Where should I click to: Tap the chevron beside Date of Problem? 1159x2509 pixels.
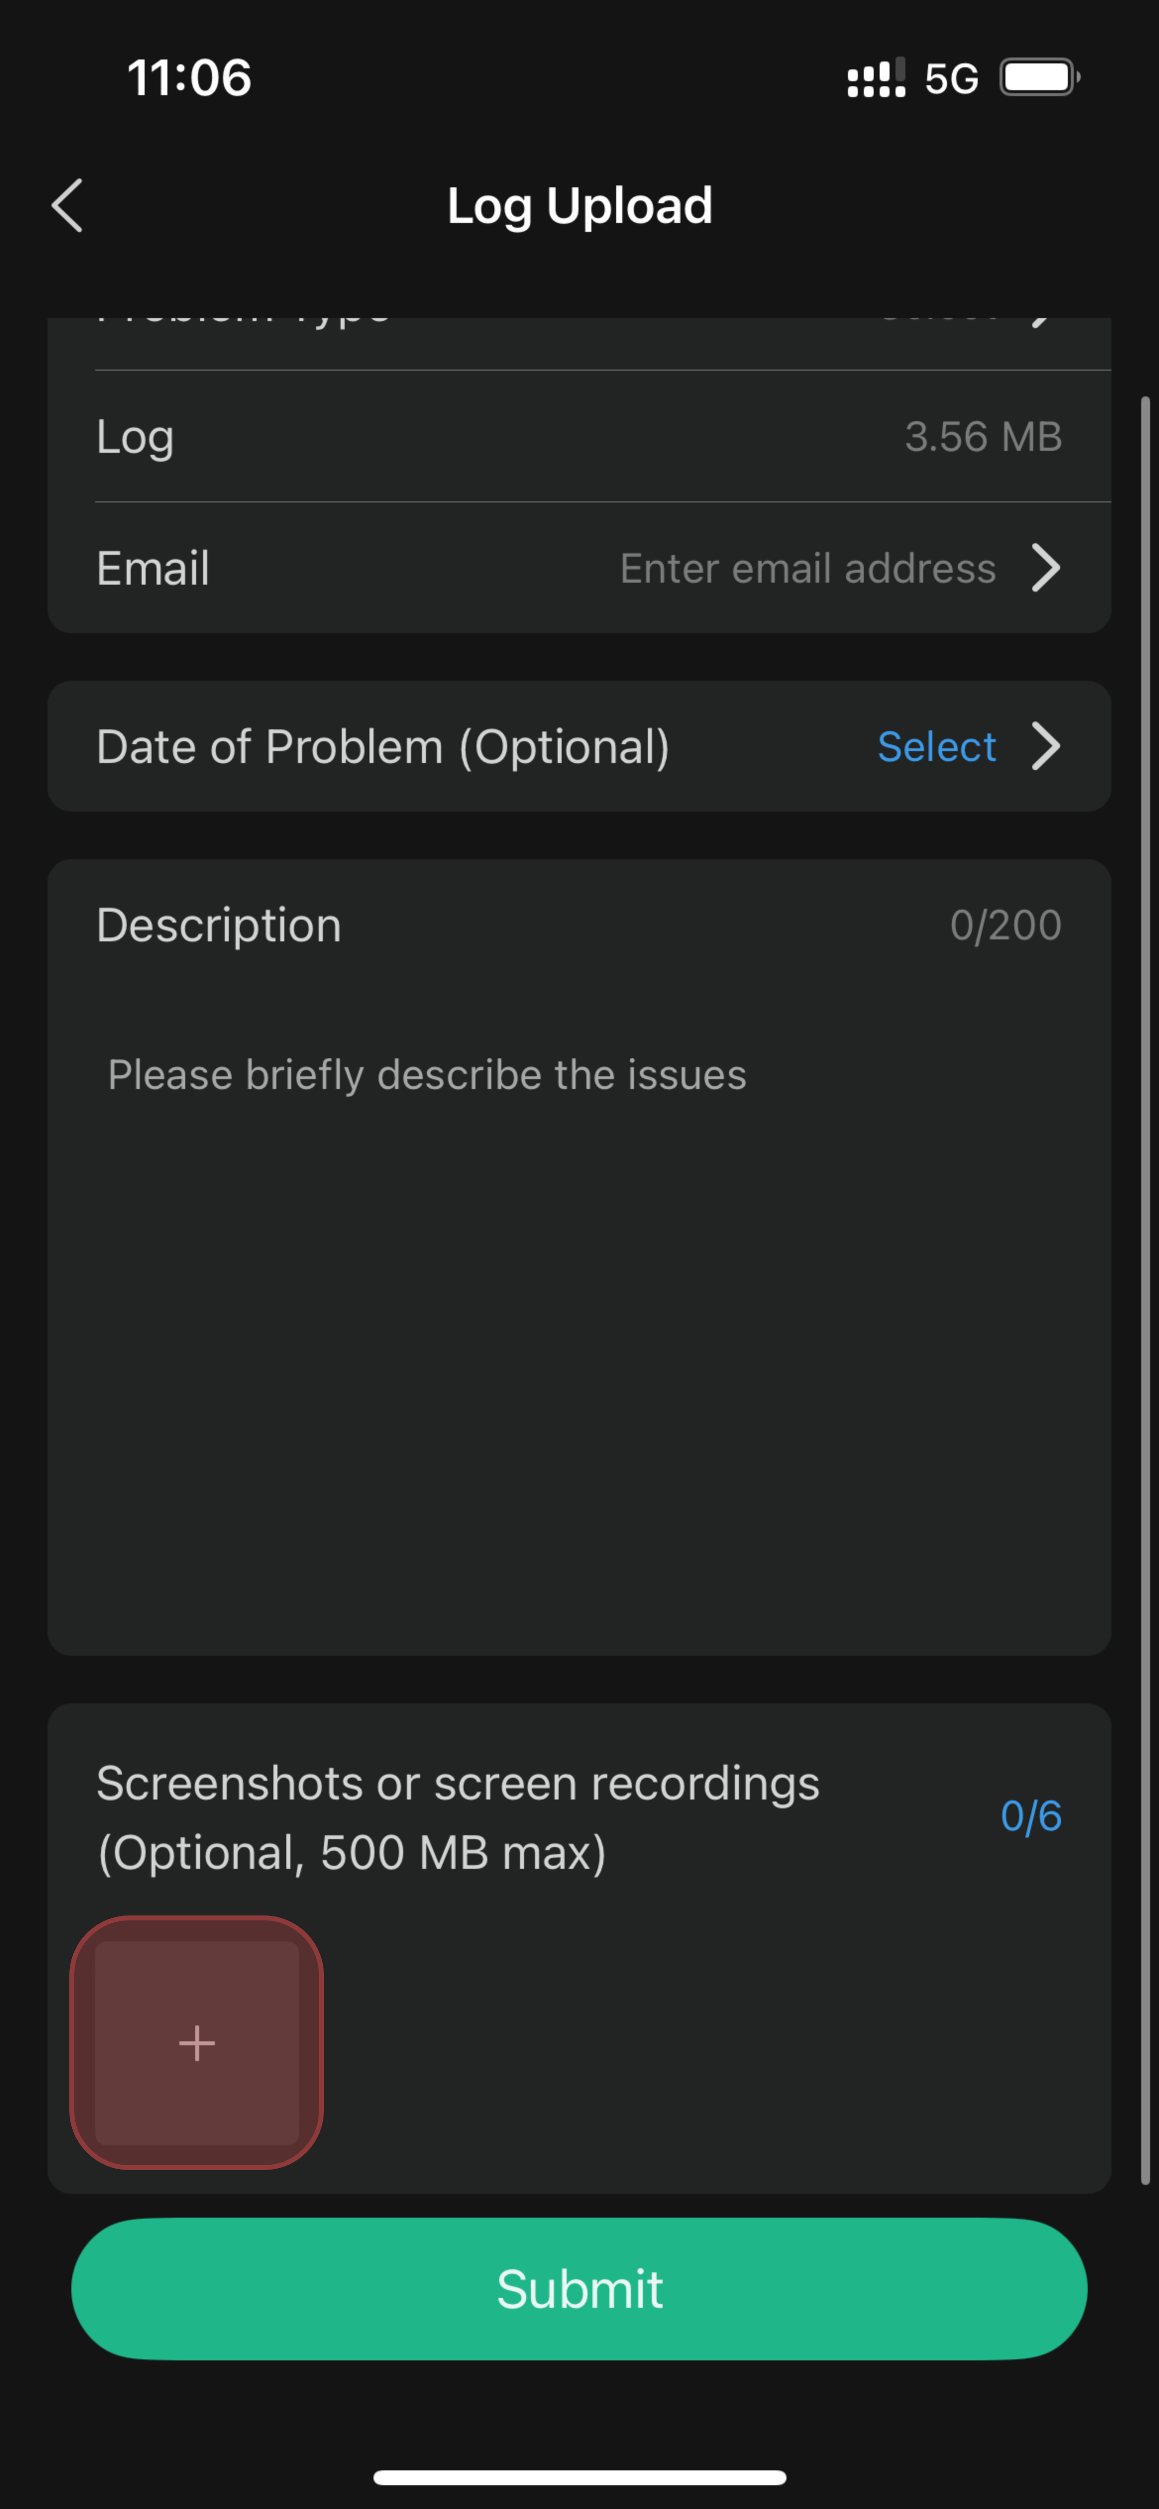(x=1047, y=746)
